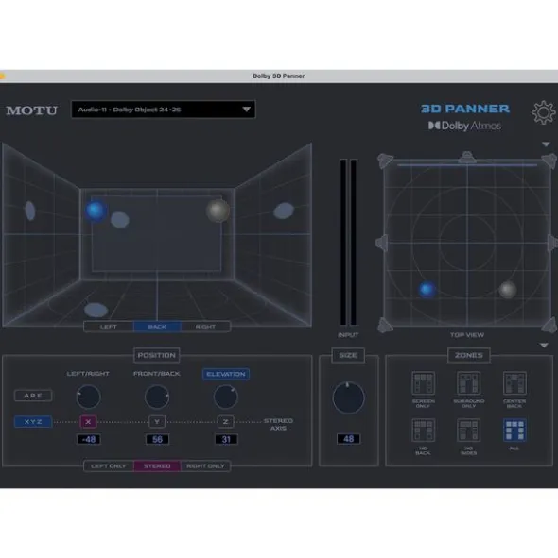This screenshot has width=558, height=558.
Task: Click the Size section label
Action: click(x=348, y=355)
